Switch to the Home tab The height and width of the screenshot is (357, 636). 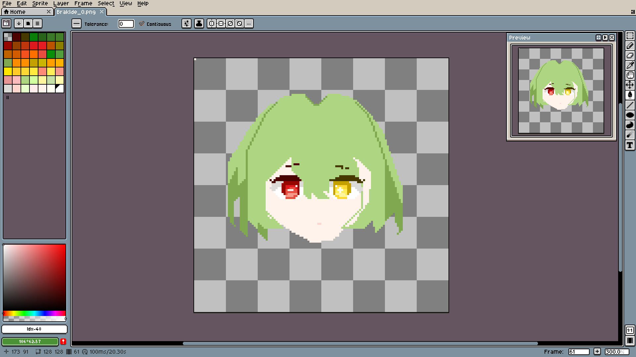(18, 12)
